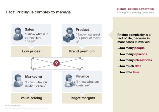Click the 'Source: Simon-Kucher' footnote
The height and width of the screenshot is (112, 159).
(12, 106)
